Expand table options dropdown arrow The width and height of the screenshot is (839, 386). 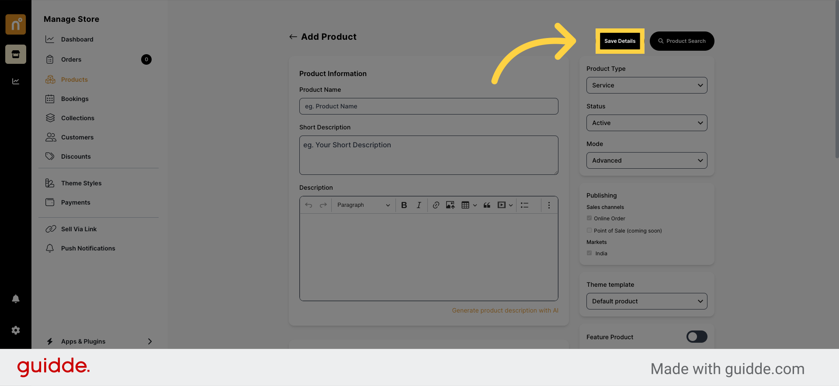(x=475, y=205)
